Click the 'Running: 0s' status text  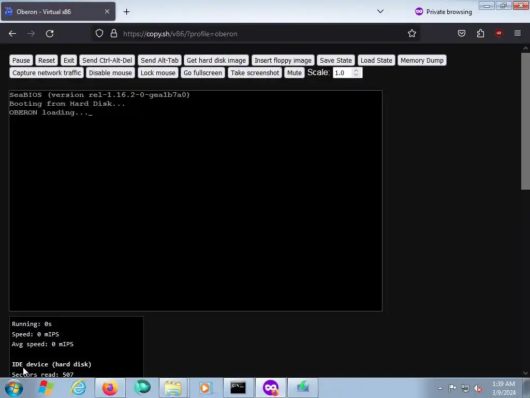pos(32,324)
